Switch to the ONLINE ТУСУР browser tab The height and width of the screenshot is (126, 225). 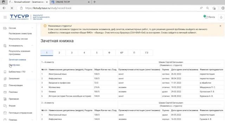[x=70, y=2]
